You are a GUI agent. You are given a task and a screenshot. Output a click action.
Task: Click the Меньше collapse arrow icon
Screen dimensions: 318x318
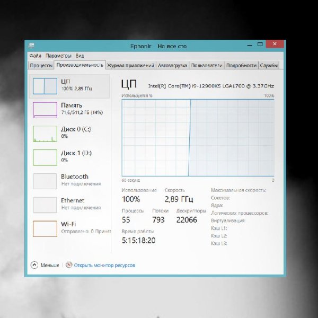[x=34, y=265]
